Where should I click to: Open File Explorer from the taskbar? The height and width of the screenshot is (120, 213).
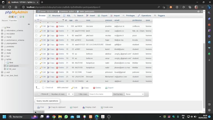[x=60, y=117]
